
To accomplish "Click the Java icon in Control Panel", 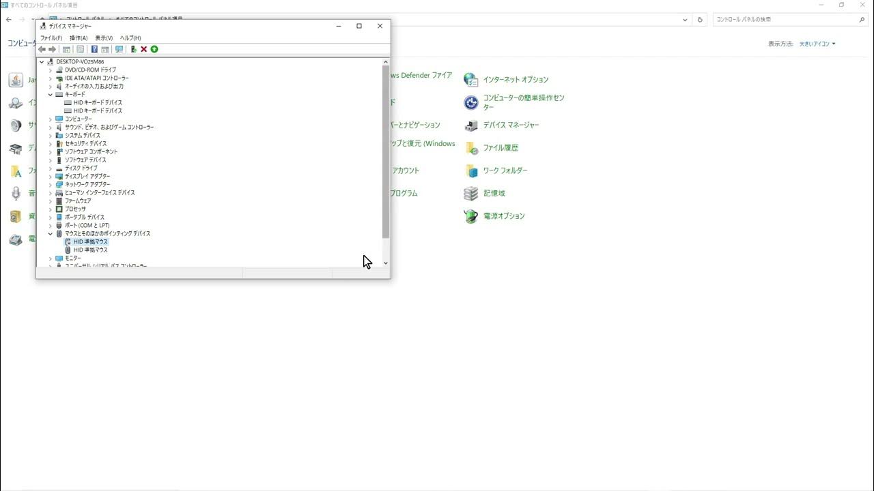I will coord(16,80).
